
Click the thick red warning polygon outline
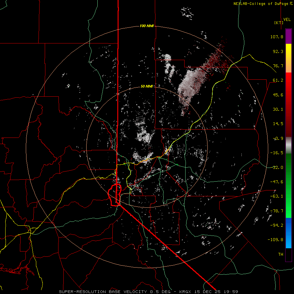click(x=115, y=195)
